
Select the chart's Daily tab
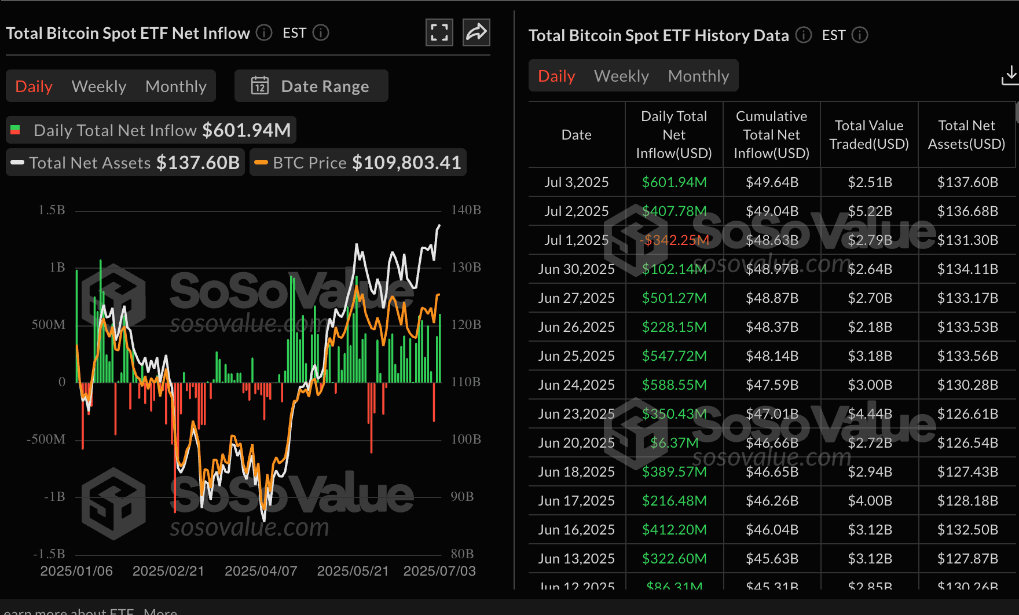point(34,86)
